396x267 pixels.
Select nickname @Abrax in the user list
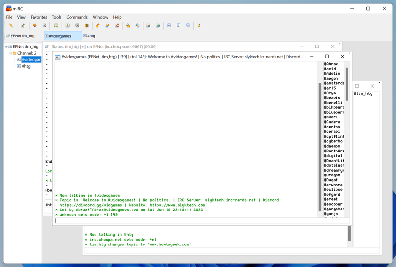[331, 64]
